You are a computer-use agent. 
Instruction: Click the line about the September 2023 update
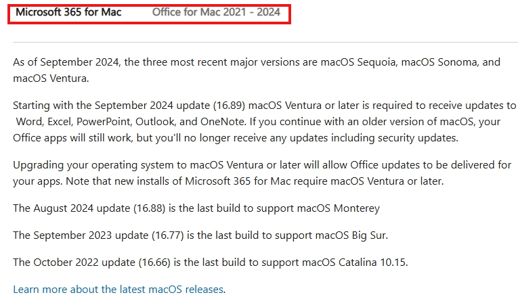point(200,235)
